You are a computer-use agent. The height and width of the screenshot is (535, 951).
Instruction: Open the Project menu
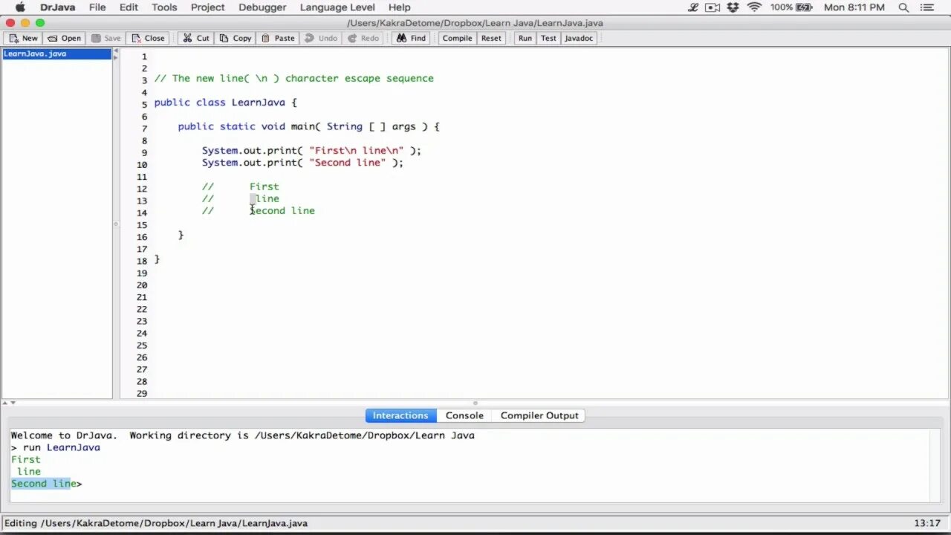point(207,7)
